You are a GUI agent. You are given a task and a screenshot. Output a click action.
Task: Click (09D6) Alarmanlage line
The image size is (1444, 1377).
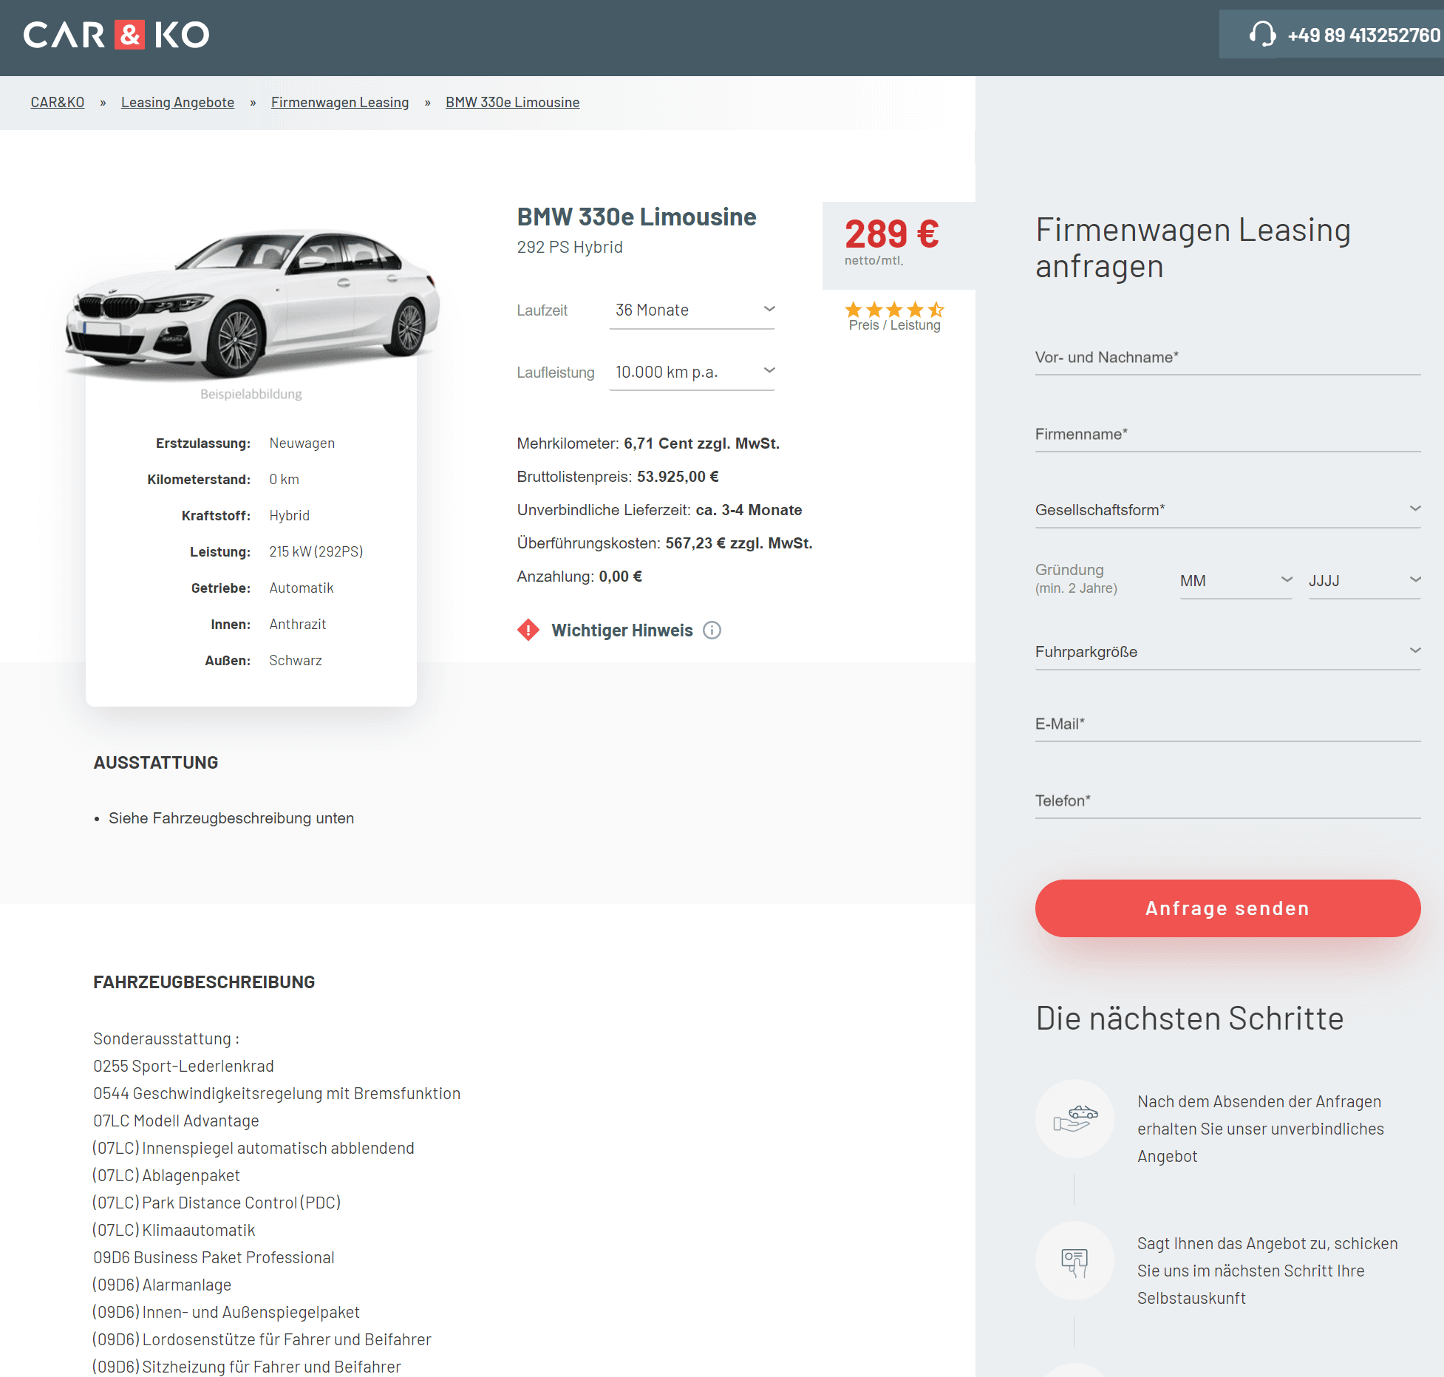(162, 1285)
